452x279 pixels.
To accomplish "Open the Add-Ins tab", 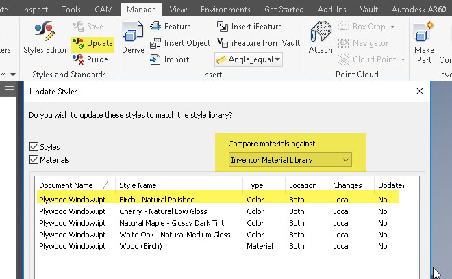I will pos(331,10).
